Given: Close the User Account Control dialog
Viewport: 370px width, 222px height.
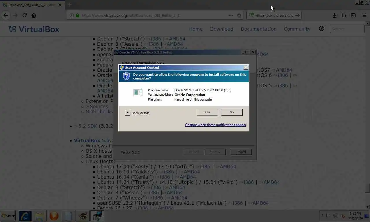Looking at the screenshot, I should click(246, 68).
